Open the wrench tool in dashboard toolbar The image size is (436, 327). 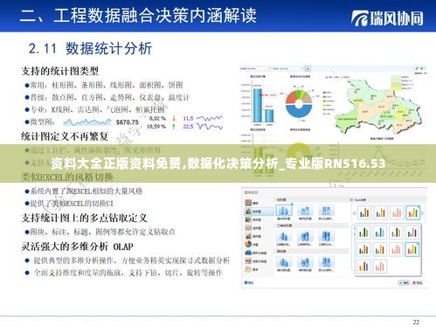pos(417,68)
